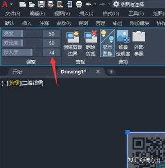165x168 pixels.
Task: Adjust the 对比度 contrast slider
Action: (23, 43)
